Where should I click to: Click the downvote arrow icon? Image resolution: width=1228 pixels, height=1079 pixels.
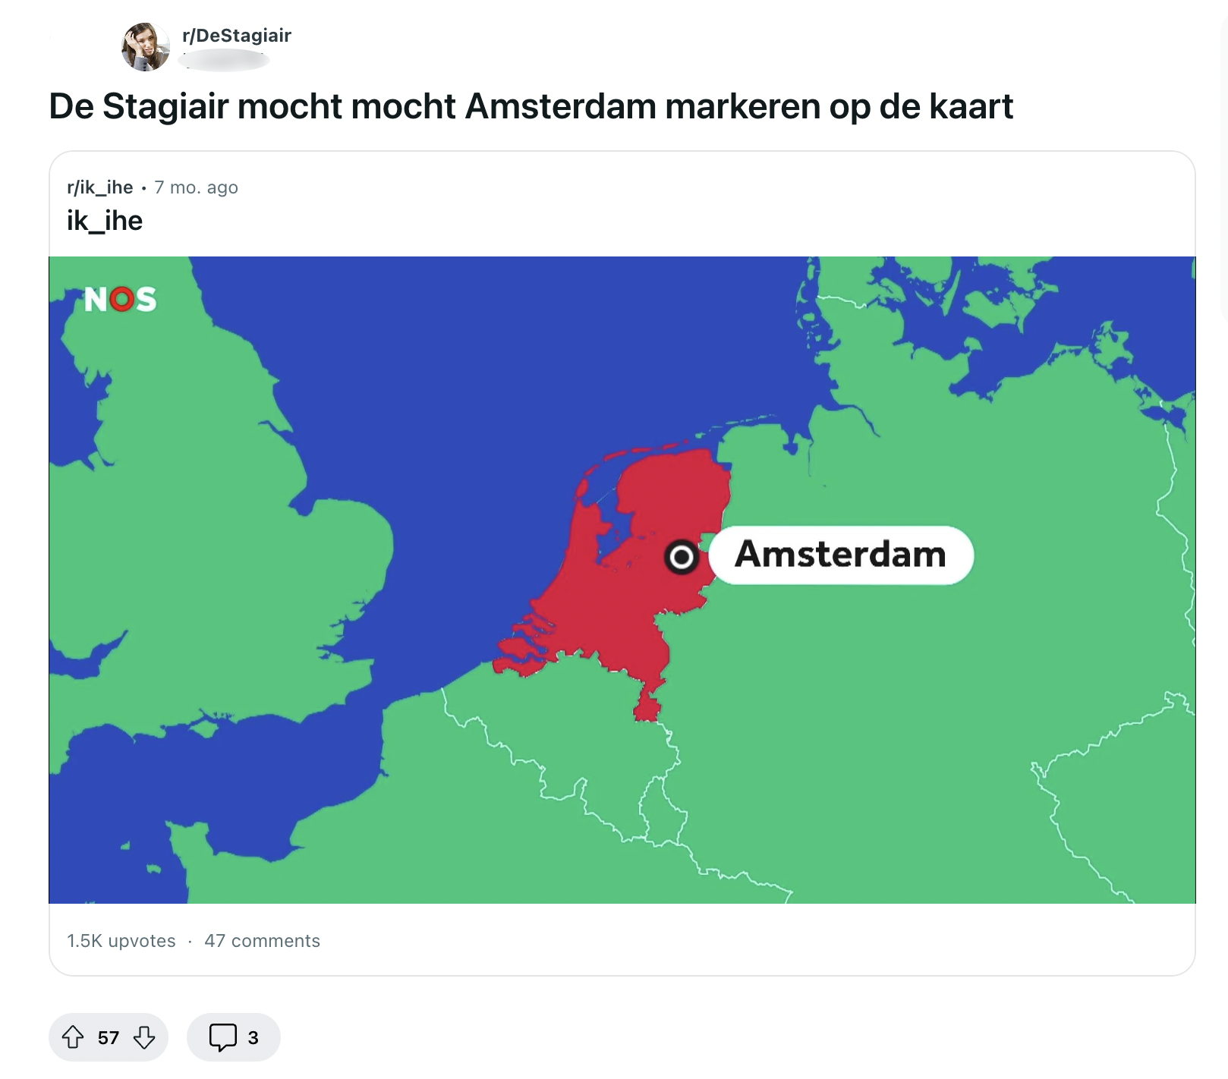[144, 1037]
